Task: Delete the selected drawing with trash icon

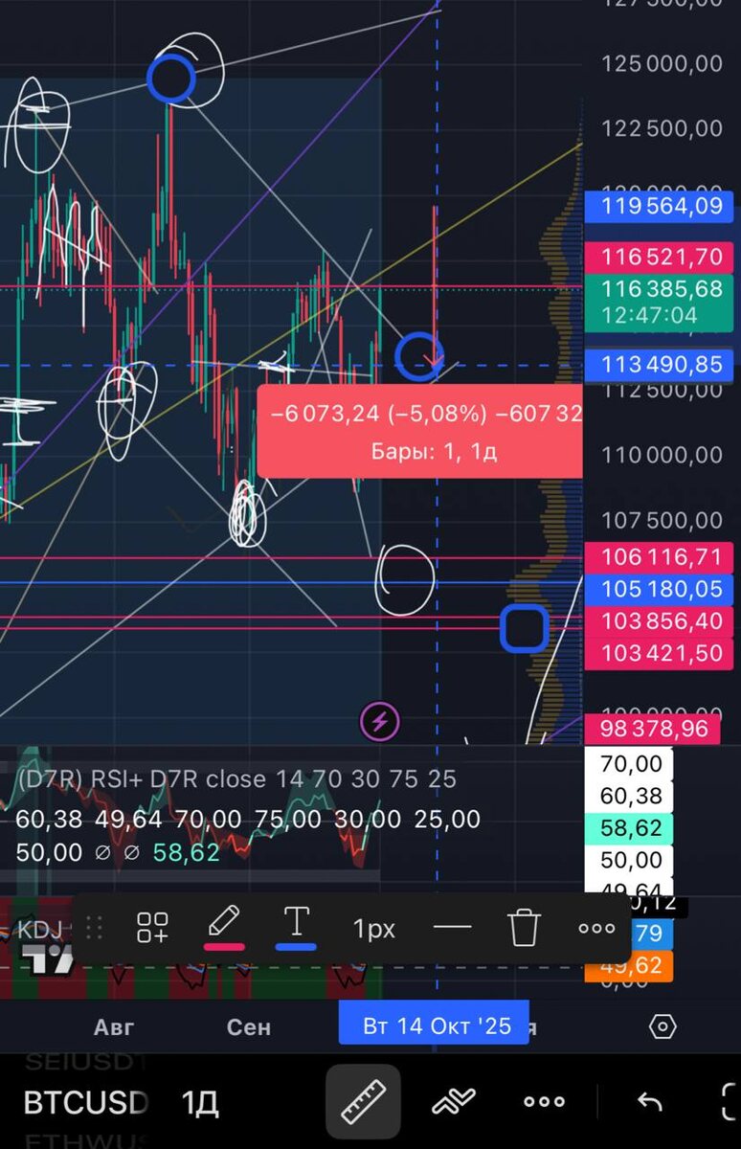Action: 524,928
